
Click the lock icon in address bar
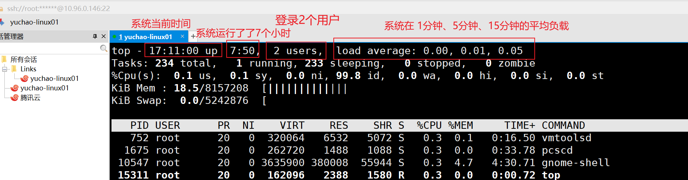1,8
